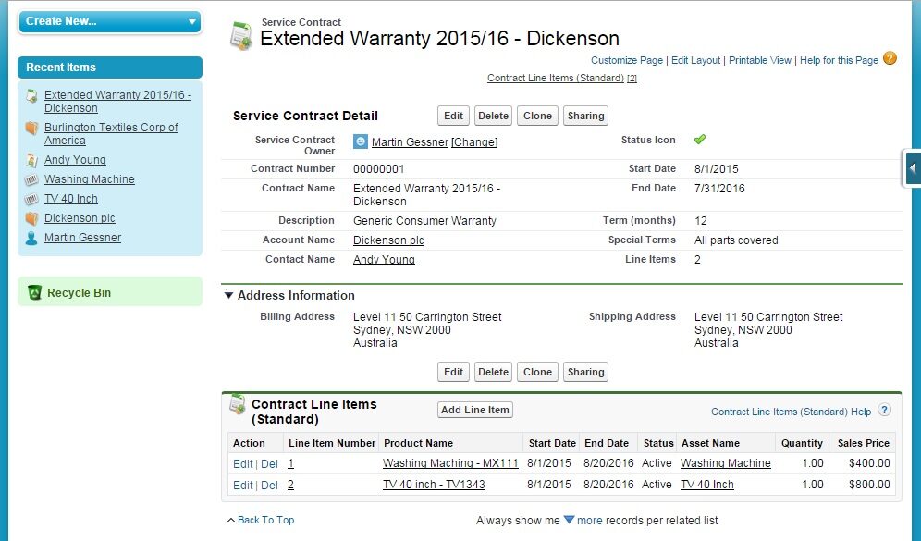Click the Washing Machine asset icon in Recent Items

(31, 179)
